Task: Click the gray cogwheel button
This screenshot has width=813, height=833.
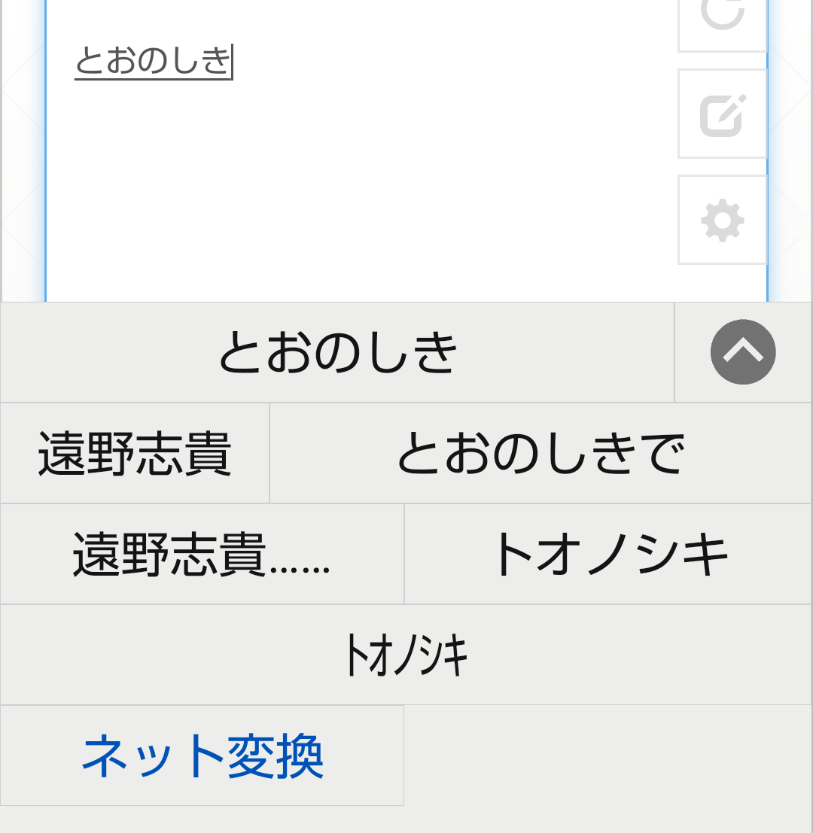Action: [x=722, y=220]
